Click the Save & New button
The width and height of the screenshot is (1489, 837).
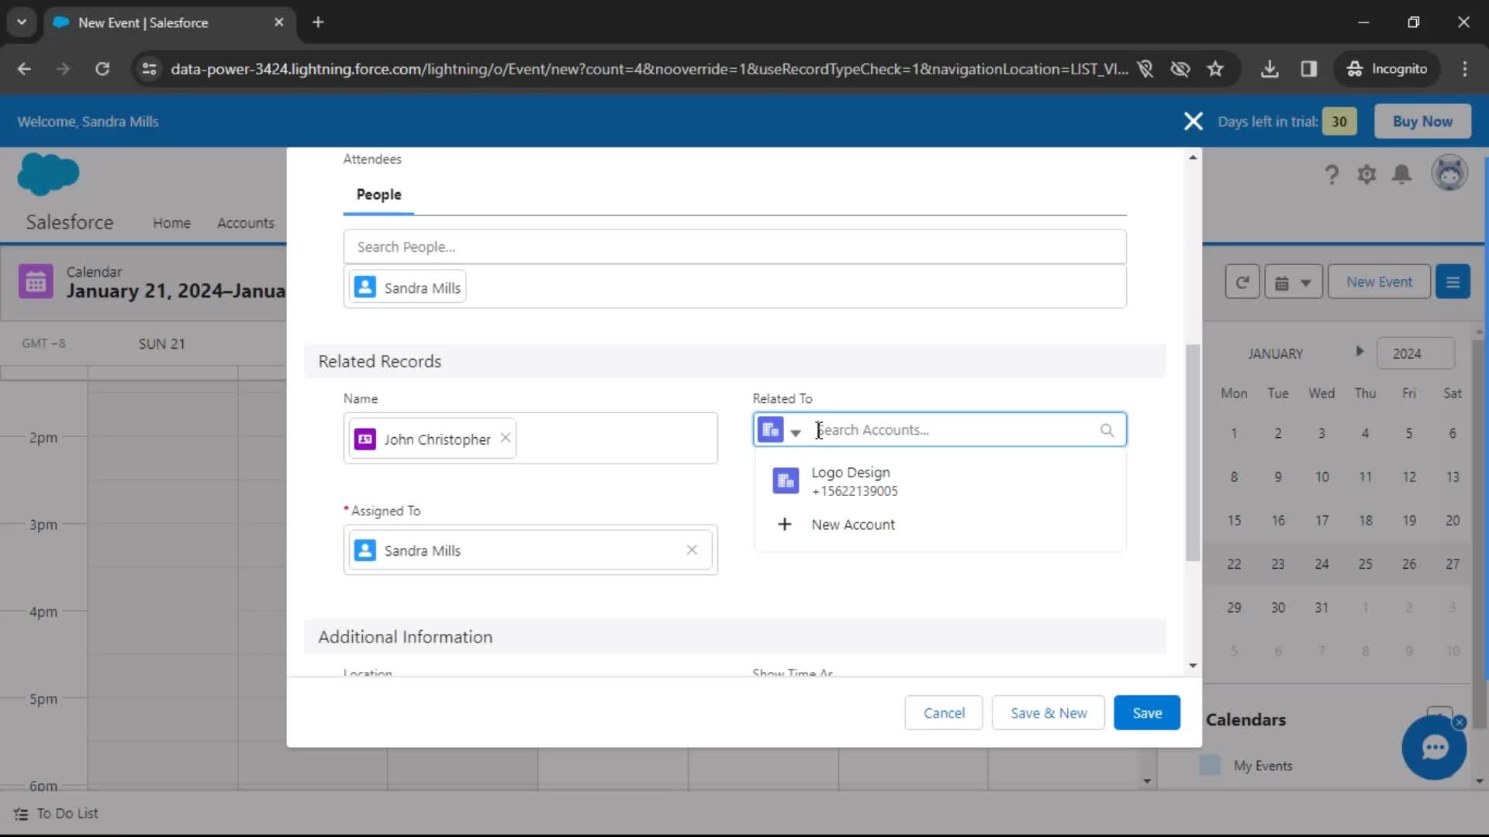[1049, 713]
